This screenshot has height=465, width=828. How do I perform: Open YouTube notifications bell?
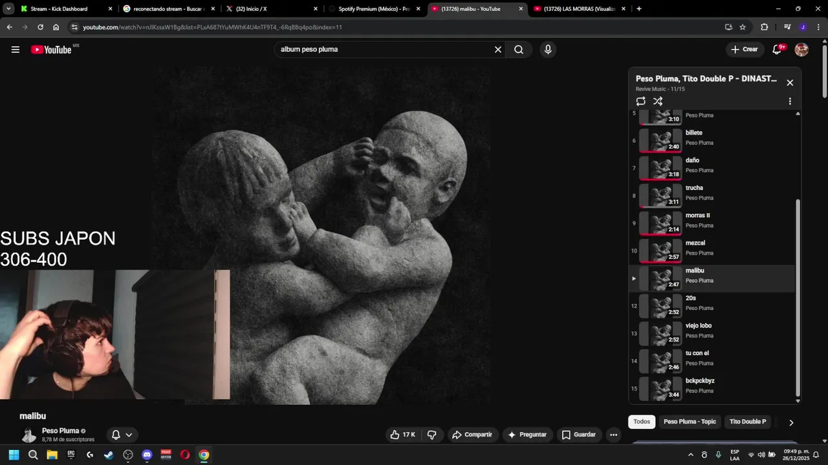[778, 50]
